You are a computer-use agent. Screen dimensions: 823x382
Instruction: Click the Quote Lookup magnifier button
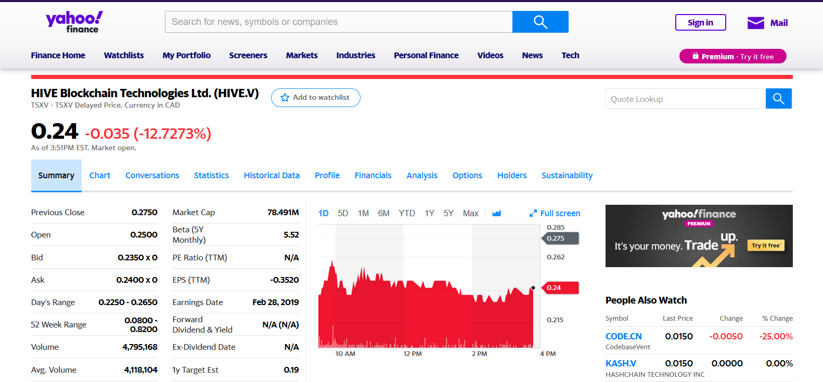[778, 99]
